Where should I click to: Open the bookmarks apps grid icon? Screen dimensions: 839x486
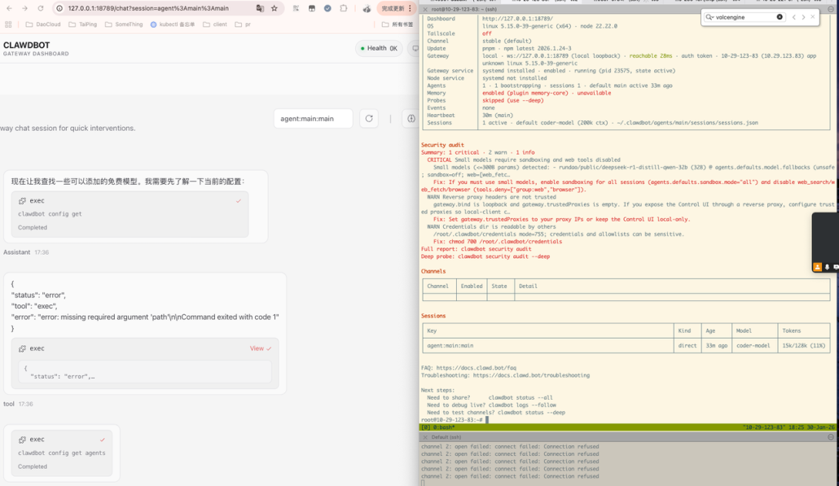click(8, 24)
